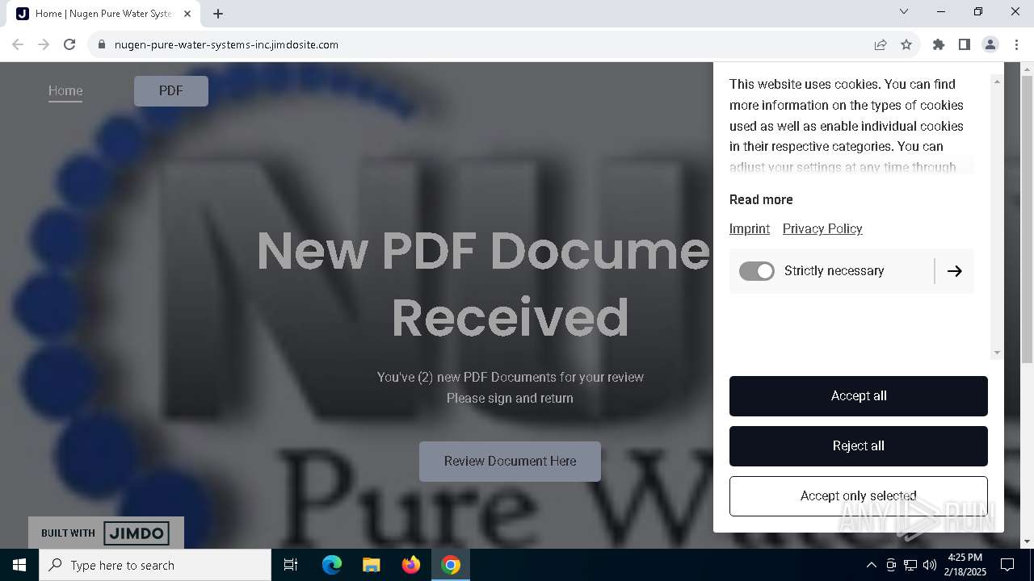
Task: Restore down the Chrome window
Action: point(978,11)
